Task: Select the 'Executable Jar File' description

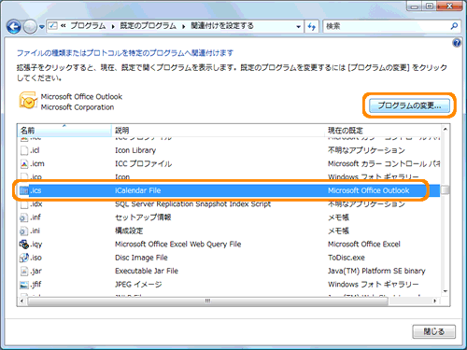Action: (147, 271)
